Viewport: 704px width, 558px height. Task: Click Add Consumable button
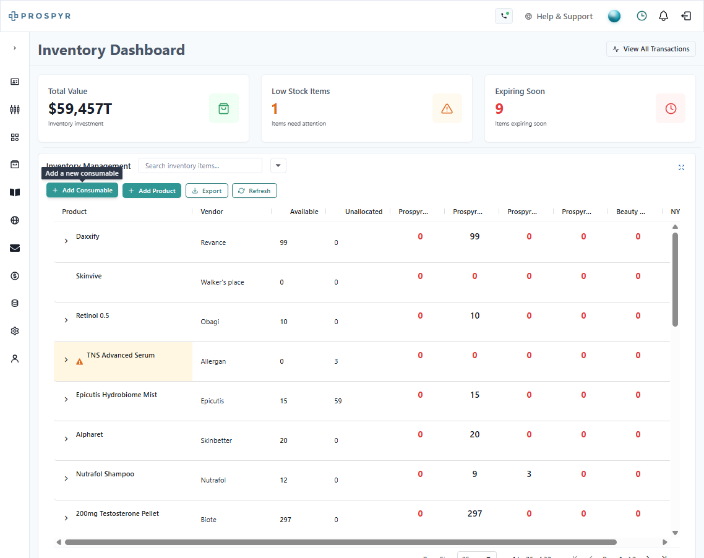point(82,191)
